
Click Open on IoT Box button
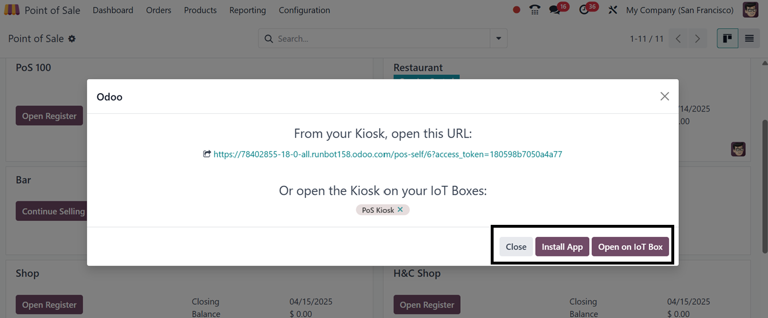[631, 247]
